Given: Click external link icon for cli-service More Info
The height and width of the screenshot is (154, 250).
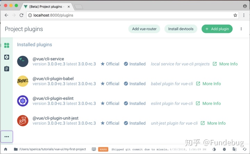Looking at the screenshot, I should (x=215, y=64).
